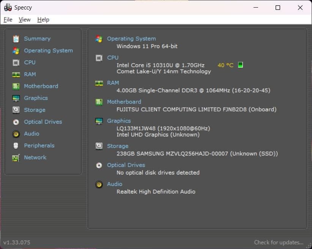Click the Motherboard icon in the sidebar
This screenshot has height=249, width=312.
[16, 86]
